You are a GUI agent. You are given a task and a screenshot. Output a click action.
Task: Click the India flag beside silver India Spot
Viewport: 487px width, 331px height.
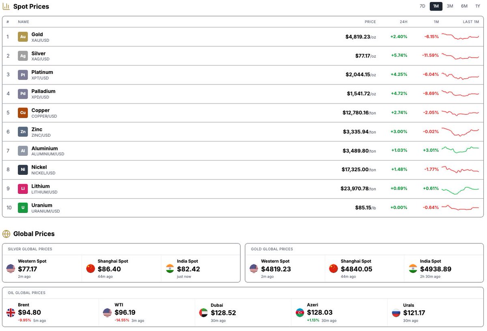(x=170, y=269)
